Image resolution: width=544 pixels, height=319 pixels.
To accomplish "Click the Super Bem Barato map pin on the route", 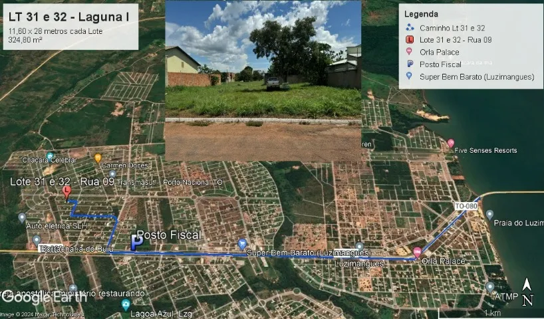I will click(x=242, y=243).
